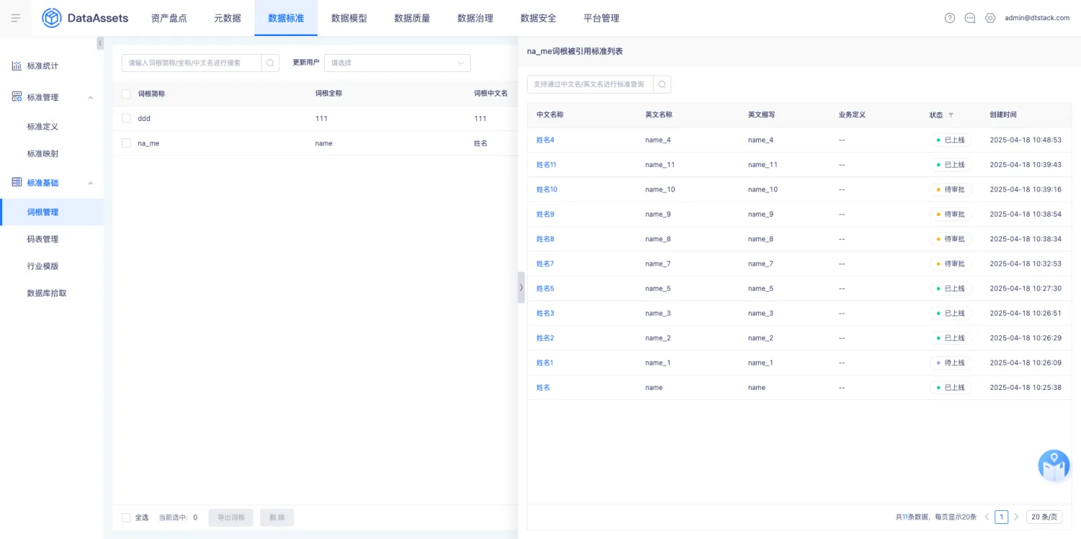Click the 待上线 status tag for 姓名1
Screen dimensions: 1081x539
pos(951,362)
